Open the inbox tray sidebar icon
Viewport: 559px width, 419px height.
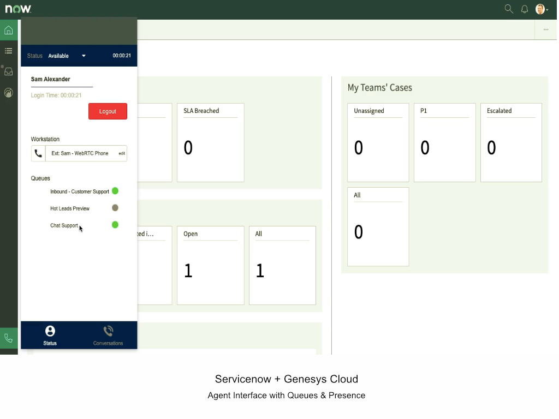(9, 71)
